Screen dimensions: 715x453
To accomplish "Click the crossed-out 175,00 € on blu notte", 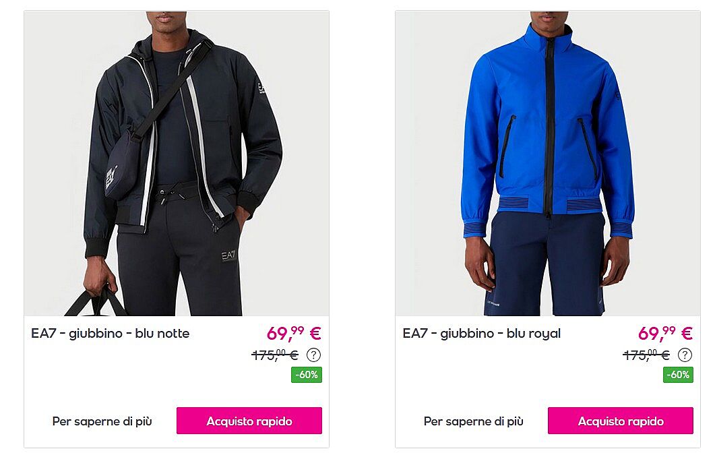I will [275, 355].
